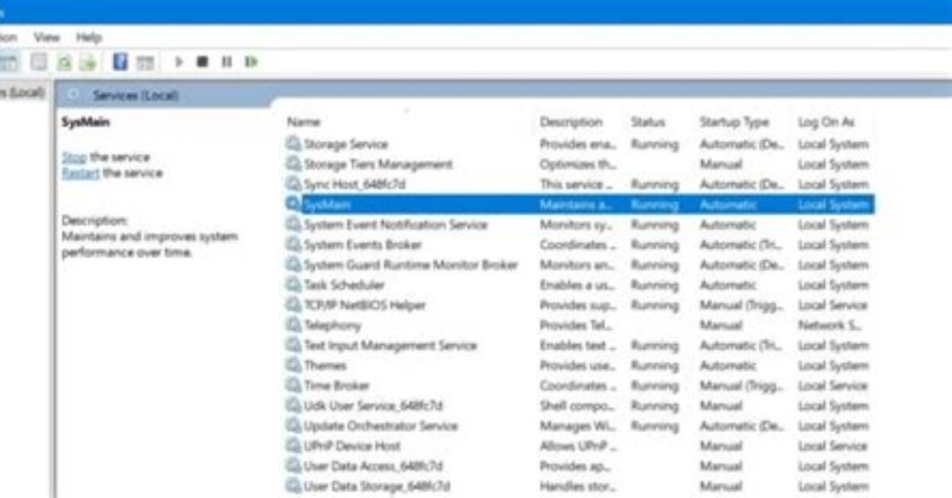Click the Start Service play icon
Image resolution: width=952 pixels, height=498 pixels.
click(x=178, y=61)
